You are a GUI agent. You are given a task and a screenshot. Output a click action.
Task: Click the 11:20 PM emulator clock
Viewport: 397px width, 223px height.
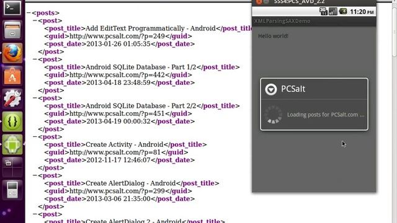coord(362,12)
